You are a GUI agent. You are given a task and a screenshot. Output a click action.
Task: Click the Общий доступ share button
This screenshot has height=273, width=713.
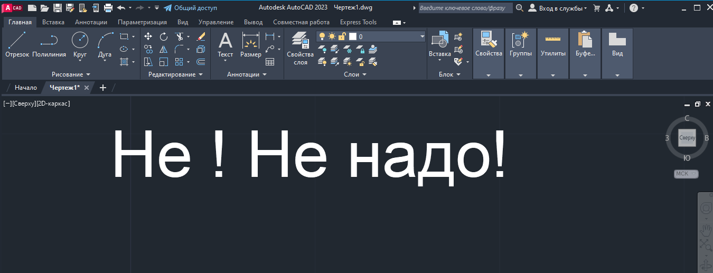(190, 8)
